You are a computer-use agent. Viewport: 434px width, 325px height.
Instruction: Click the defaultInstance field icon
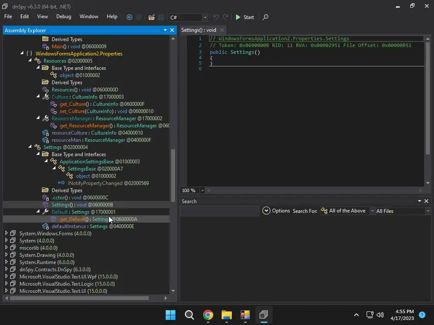[45, 226]
